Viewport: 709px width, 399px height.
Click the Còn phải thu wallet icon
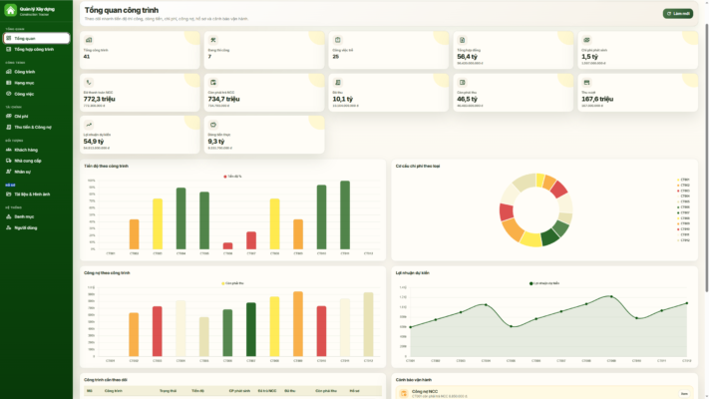click(462, 83)
